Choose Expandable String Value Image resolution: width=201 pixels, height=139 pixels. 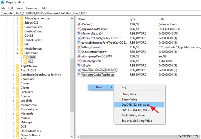139,121
